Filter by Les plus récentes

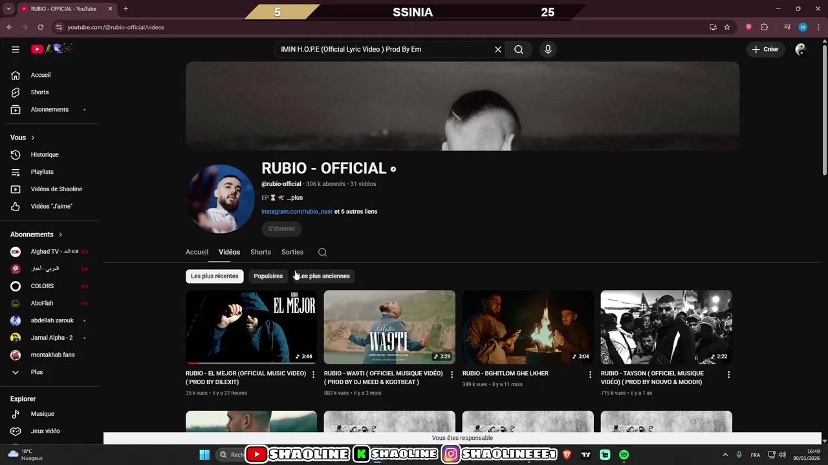[x=215, y=276]
